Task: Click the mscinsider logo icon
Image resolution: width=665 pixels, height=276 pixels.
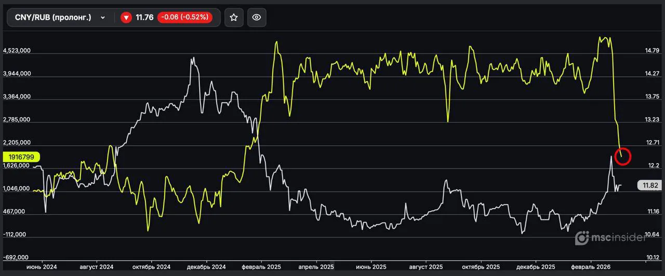Action: 582,238
